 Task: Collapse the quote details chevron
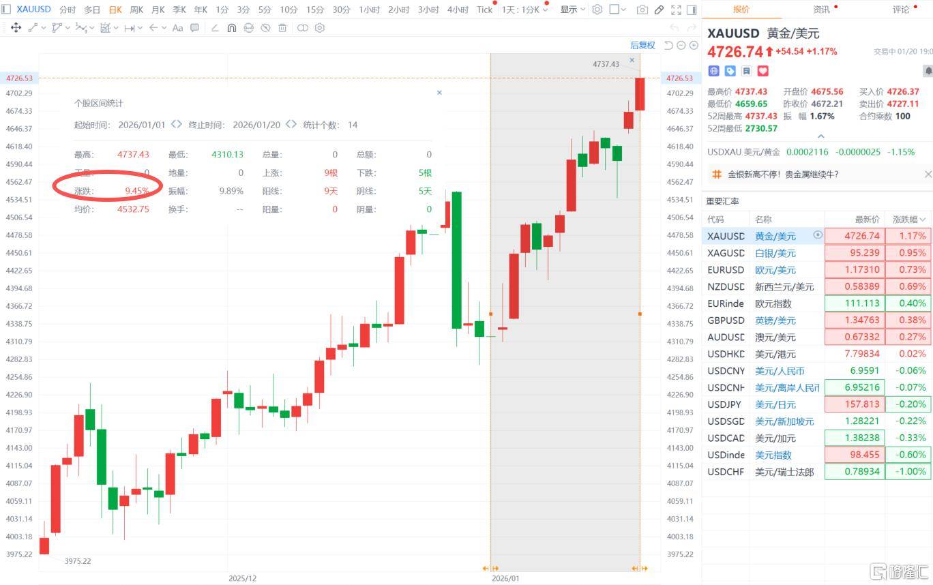820,136
